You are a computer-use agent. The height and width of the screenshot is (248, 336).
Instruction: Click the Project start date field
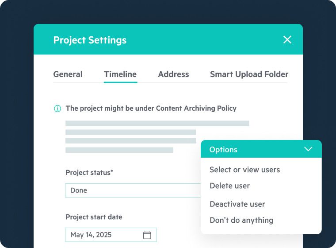tap(104, 235)
